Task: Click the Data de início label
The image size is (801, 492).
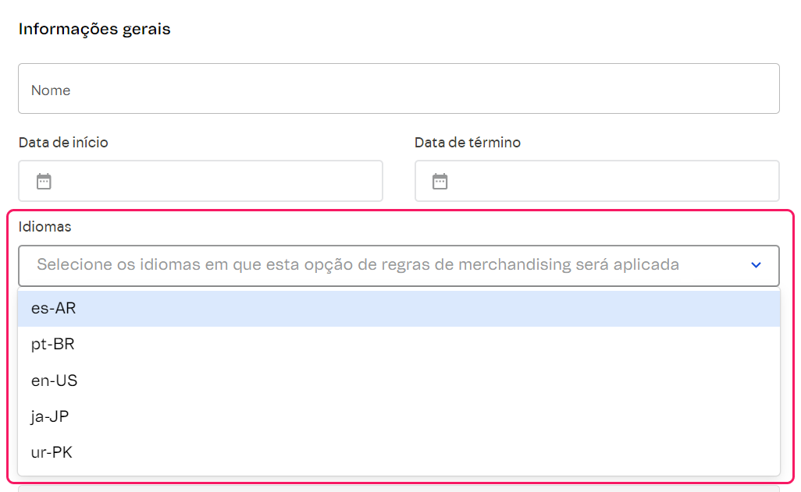Action: pyautogui.click(x=63, y=143)
